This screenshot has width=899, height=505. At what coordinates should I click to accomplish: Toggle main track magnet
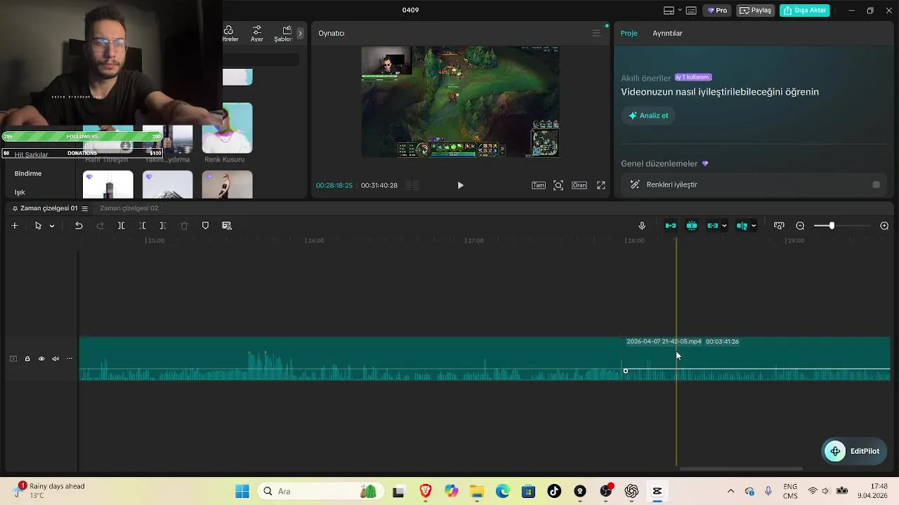(671, 226)
